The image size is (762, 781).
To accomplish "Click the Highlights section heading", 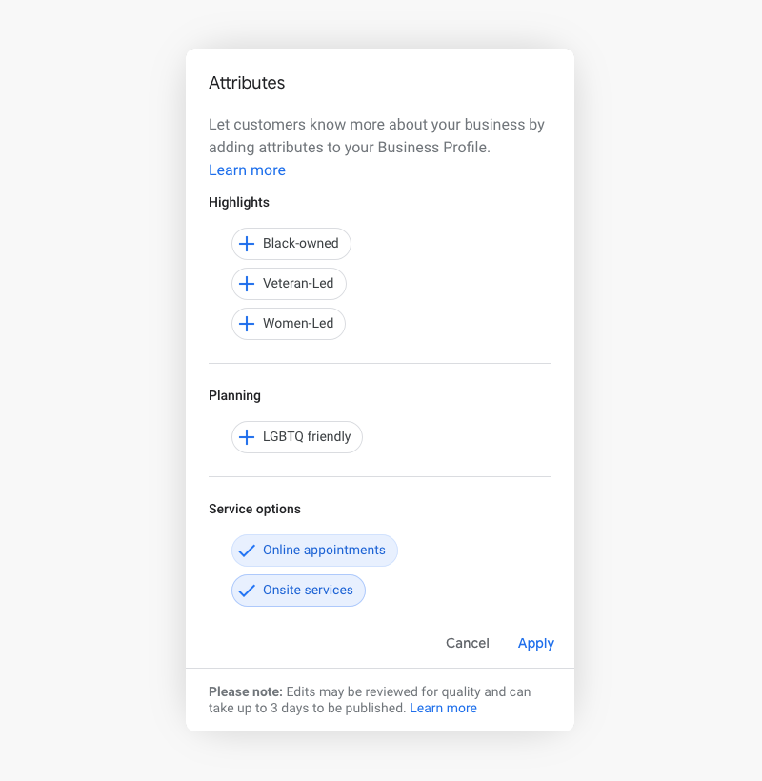I will 239,202.
